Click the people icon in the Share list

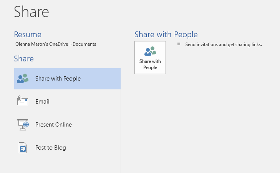pyautogui.click(x=23, y=79)
